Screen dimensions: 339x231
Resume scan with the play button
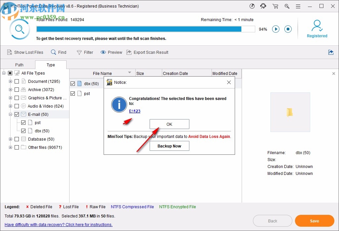pos(276,29)
